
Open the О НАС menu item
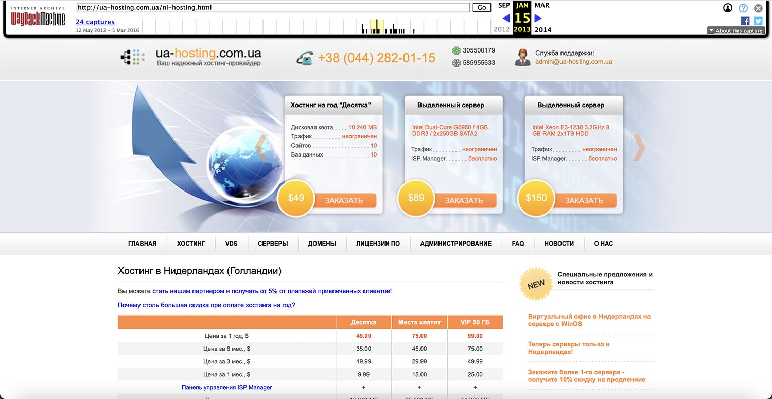[604, 244]
